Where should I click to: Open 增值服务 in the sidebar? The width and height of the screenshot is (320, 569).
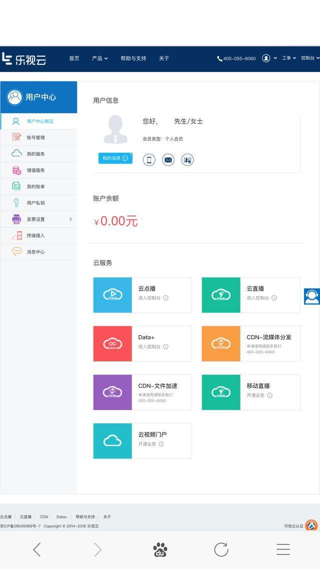pyautogui.click(x=38, y=170)
